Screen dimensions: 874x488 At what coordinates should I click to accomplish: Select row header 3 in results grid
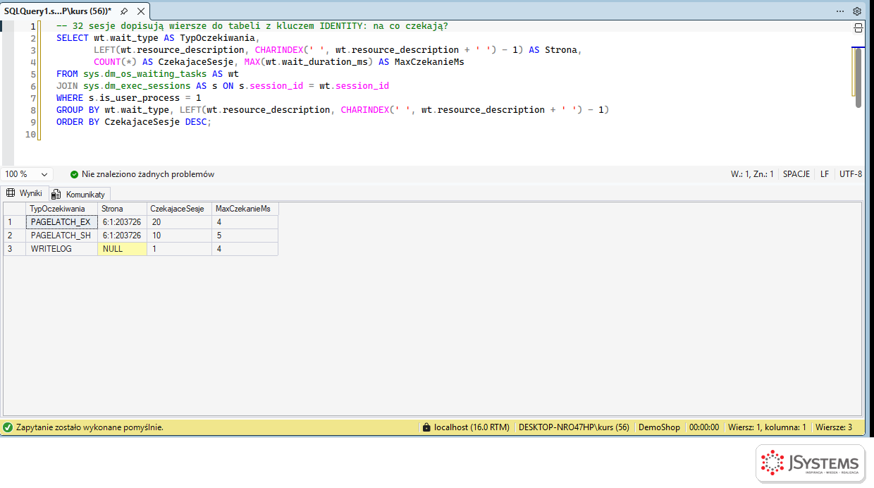14,249
